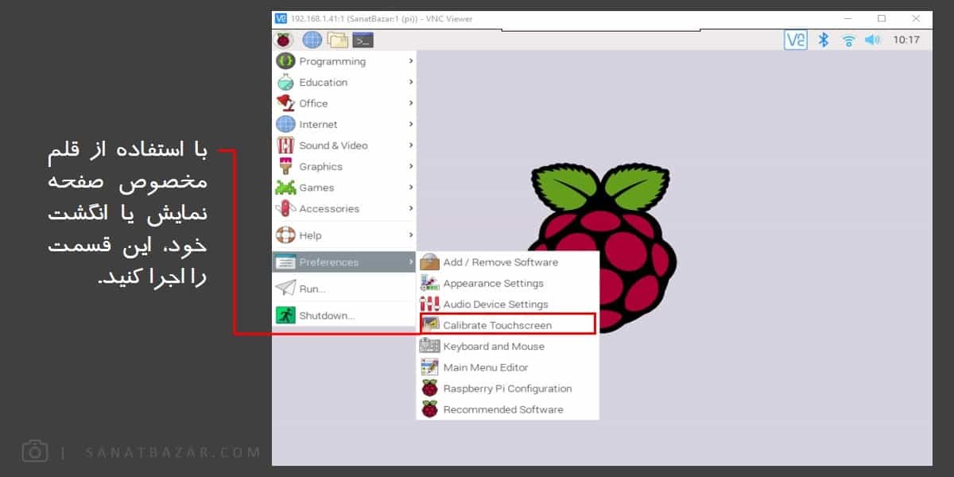Open Audio Device Settings

(x=507, y=304)
